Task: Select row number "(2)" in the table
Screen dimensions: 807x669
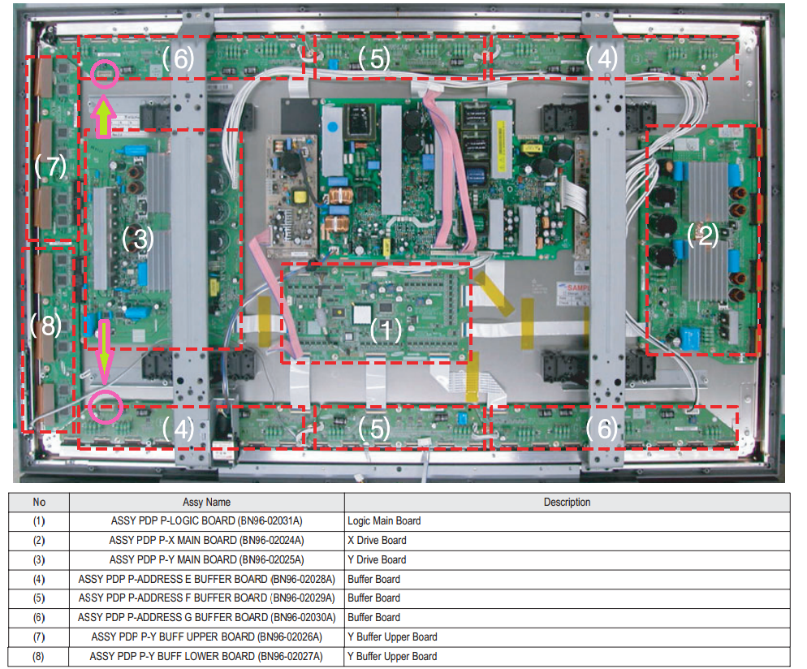Action: point(39,541)
